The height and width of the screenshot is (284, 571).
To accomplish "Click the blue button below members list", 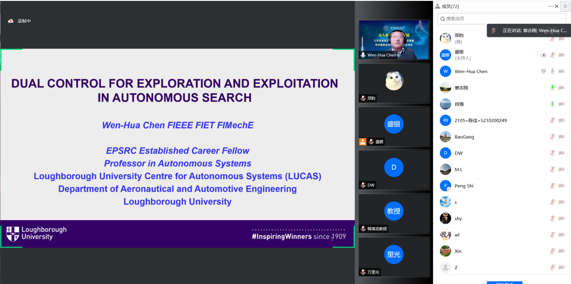I will [504, 282].
